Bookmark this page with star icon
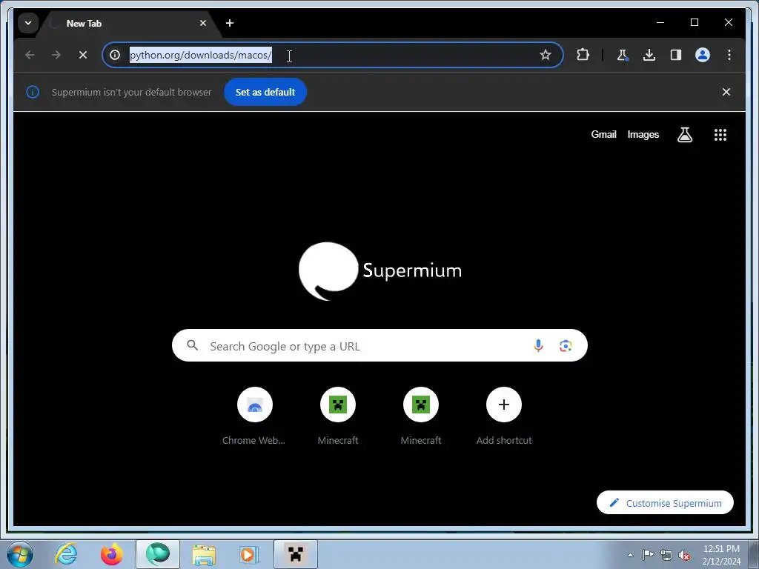Image resolution: width=759 pixels, height=569 pixels. [x=546, y=55]
